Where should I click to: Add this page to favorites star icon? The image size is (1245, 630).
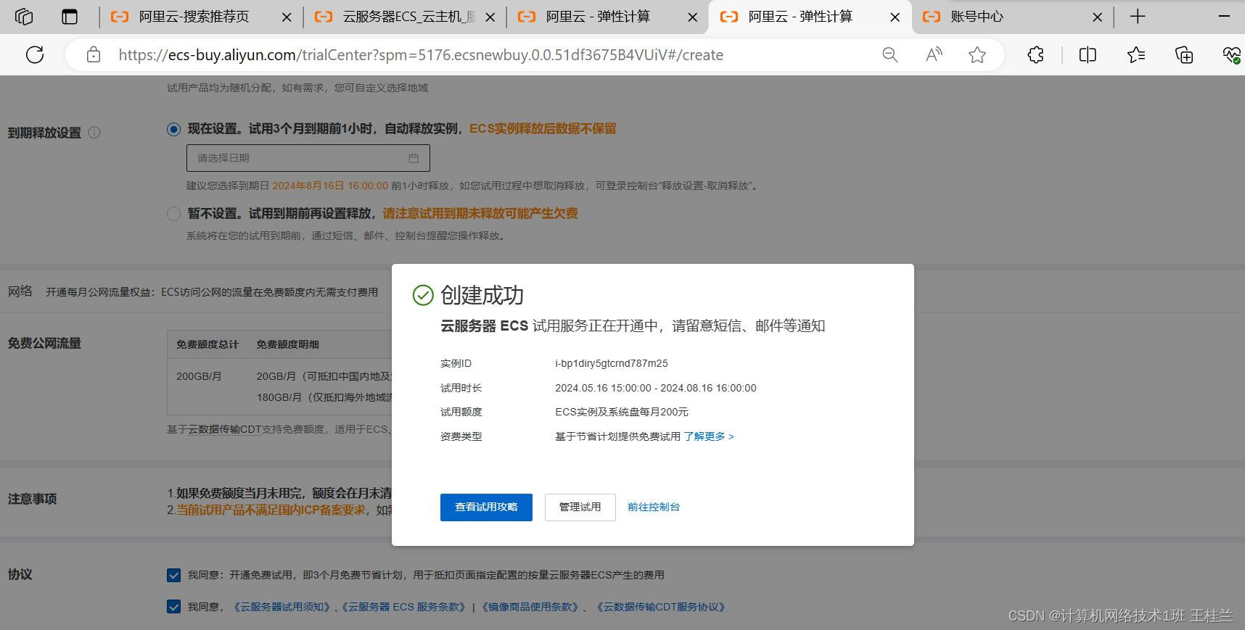point(977,54)
